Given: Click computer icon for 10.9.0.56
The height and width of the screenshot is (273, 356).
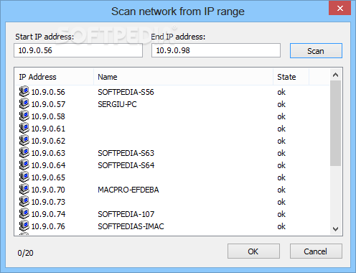Looking at the screenshot, I should click(24, 91).
